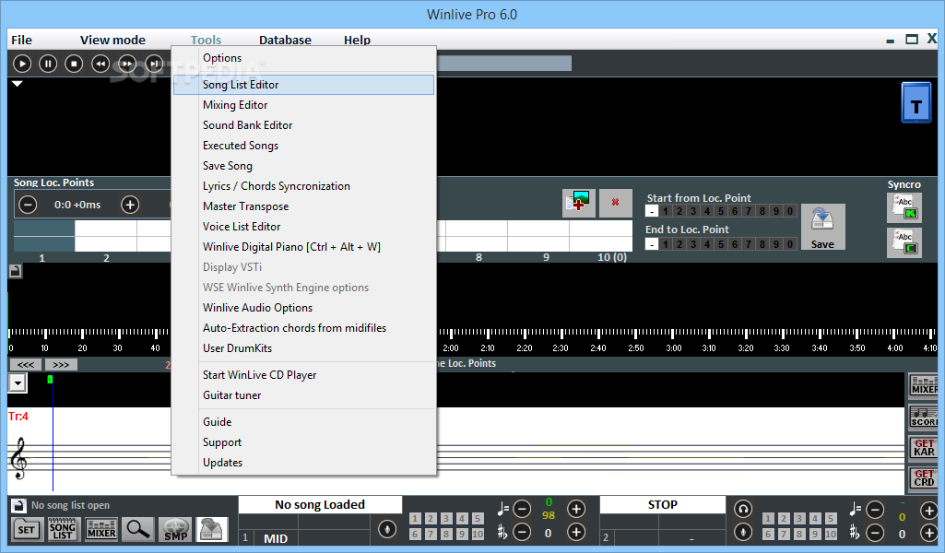Decrease player 1 tempo with minus

pyautogui.click(x=522, y=510)
